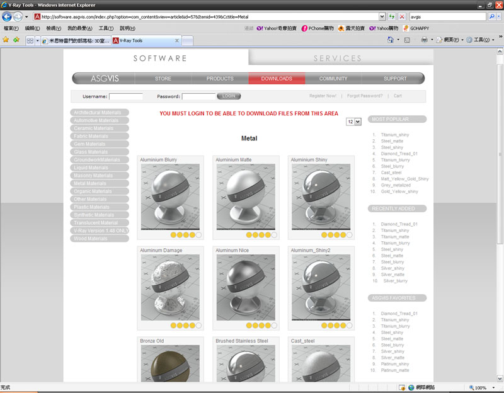Screen dimensions: 504x393
Task: Select Architectural Materials category
Action: pyautogui.click(x=100, y=113)
